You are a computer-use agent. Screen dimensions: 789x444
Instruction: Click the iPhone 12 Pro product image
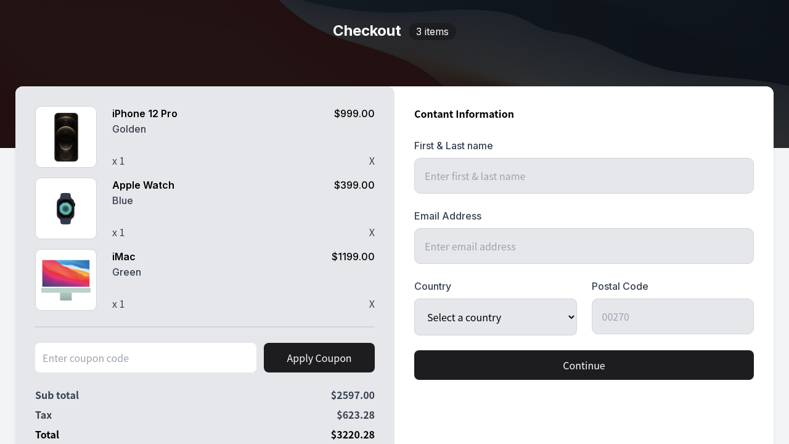coord(66,137)
